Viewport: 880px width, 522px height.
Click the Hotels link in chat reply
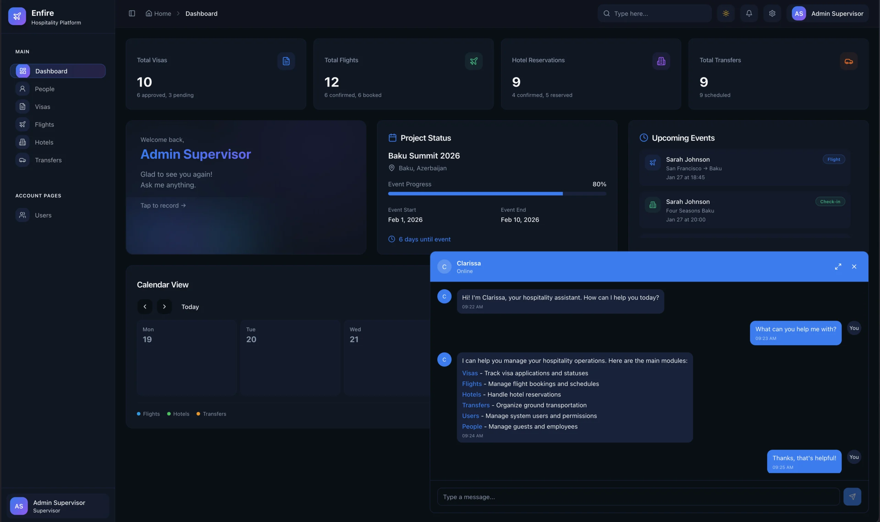coord(471,394)
